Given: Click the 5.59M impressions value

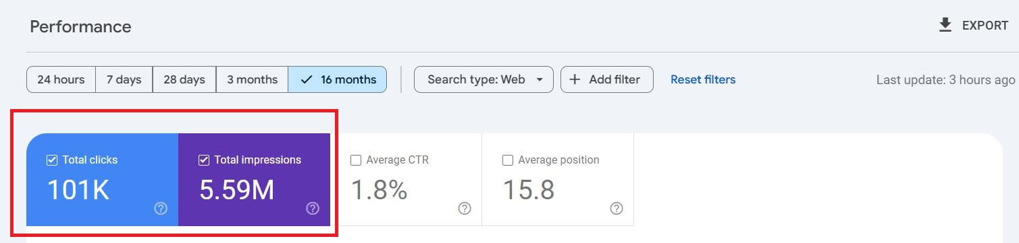Looking at the screenshot, I should pos(237,190).
